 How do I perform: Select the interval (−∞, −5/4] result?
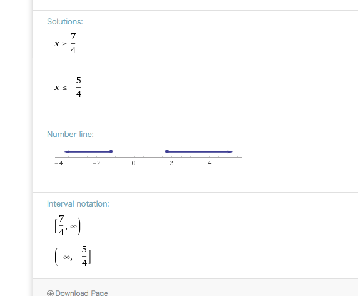73,256
